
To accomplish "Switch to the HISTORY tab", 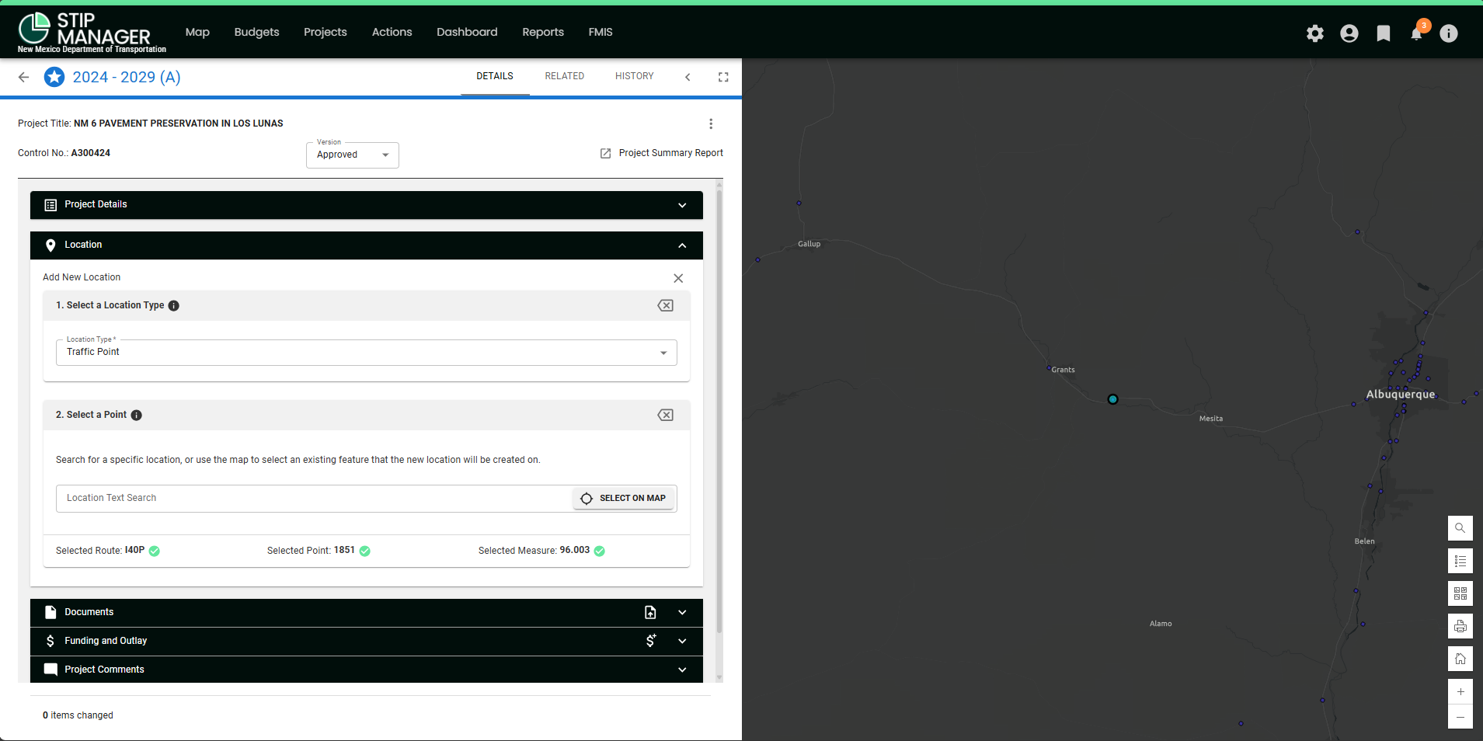I will click(x=635, y=76).
